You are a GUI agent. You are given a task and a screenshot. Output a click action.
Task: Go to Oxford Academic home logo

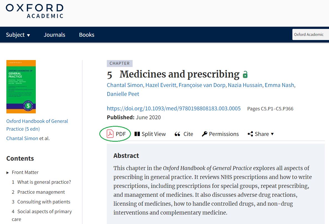coord(34,11)
